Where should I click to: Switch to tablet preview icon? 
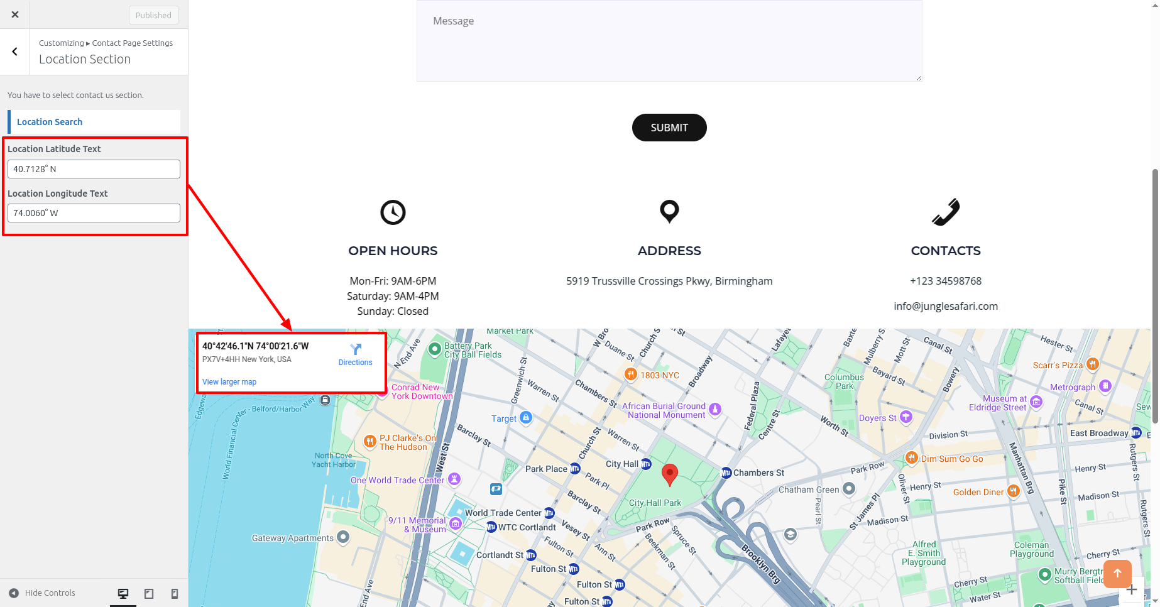coord(149,593)
